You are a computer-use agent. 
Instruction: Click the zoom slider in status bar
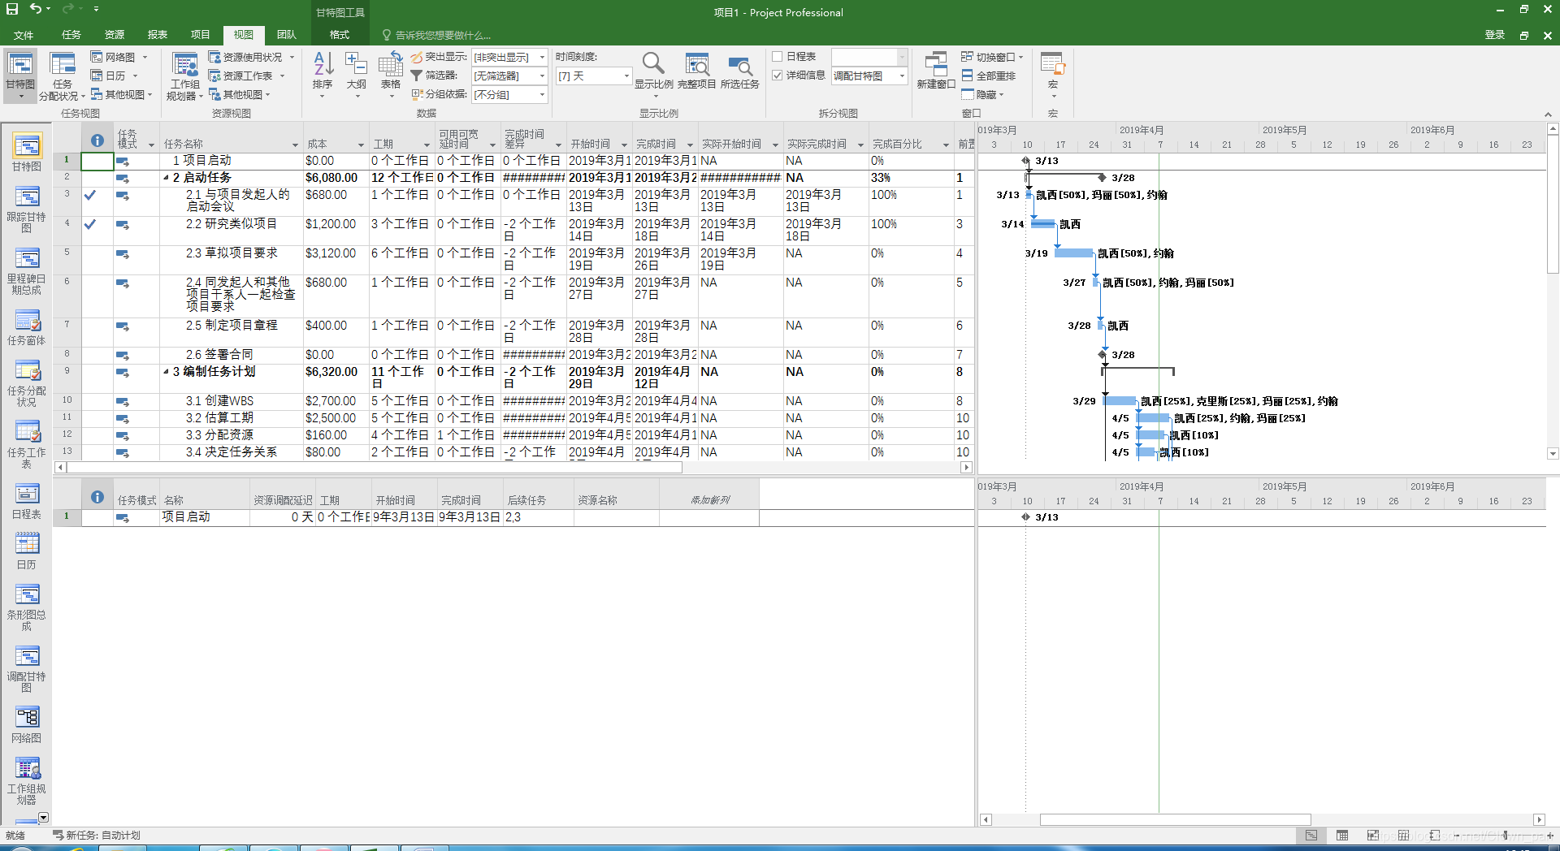tap(1505, 835)
